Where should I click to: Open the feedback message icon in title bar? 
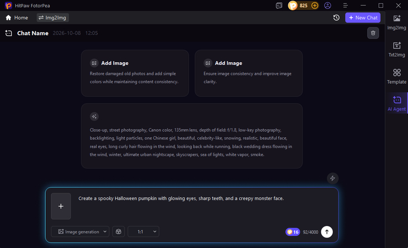[279, 6]
